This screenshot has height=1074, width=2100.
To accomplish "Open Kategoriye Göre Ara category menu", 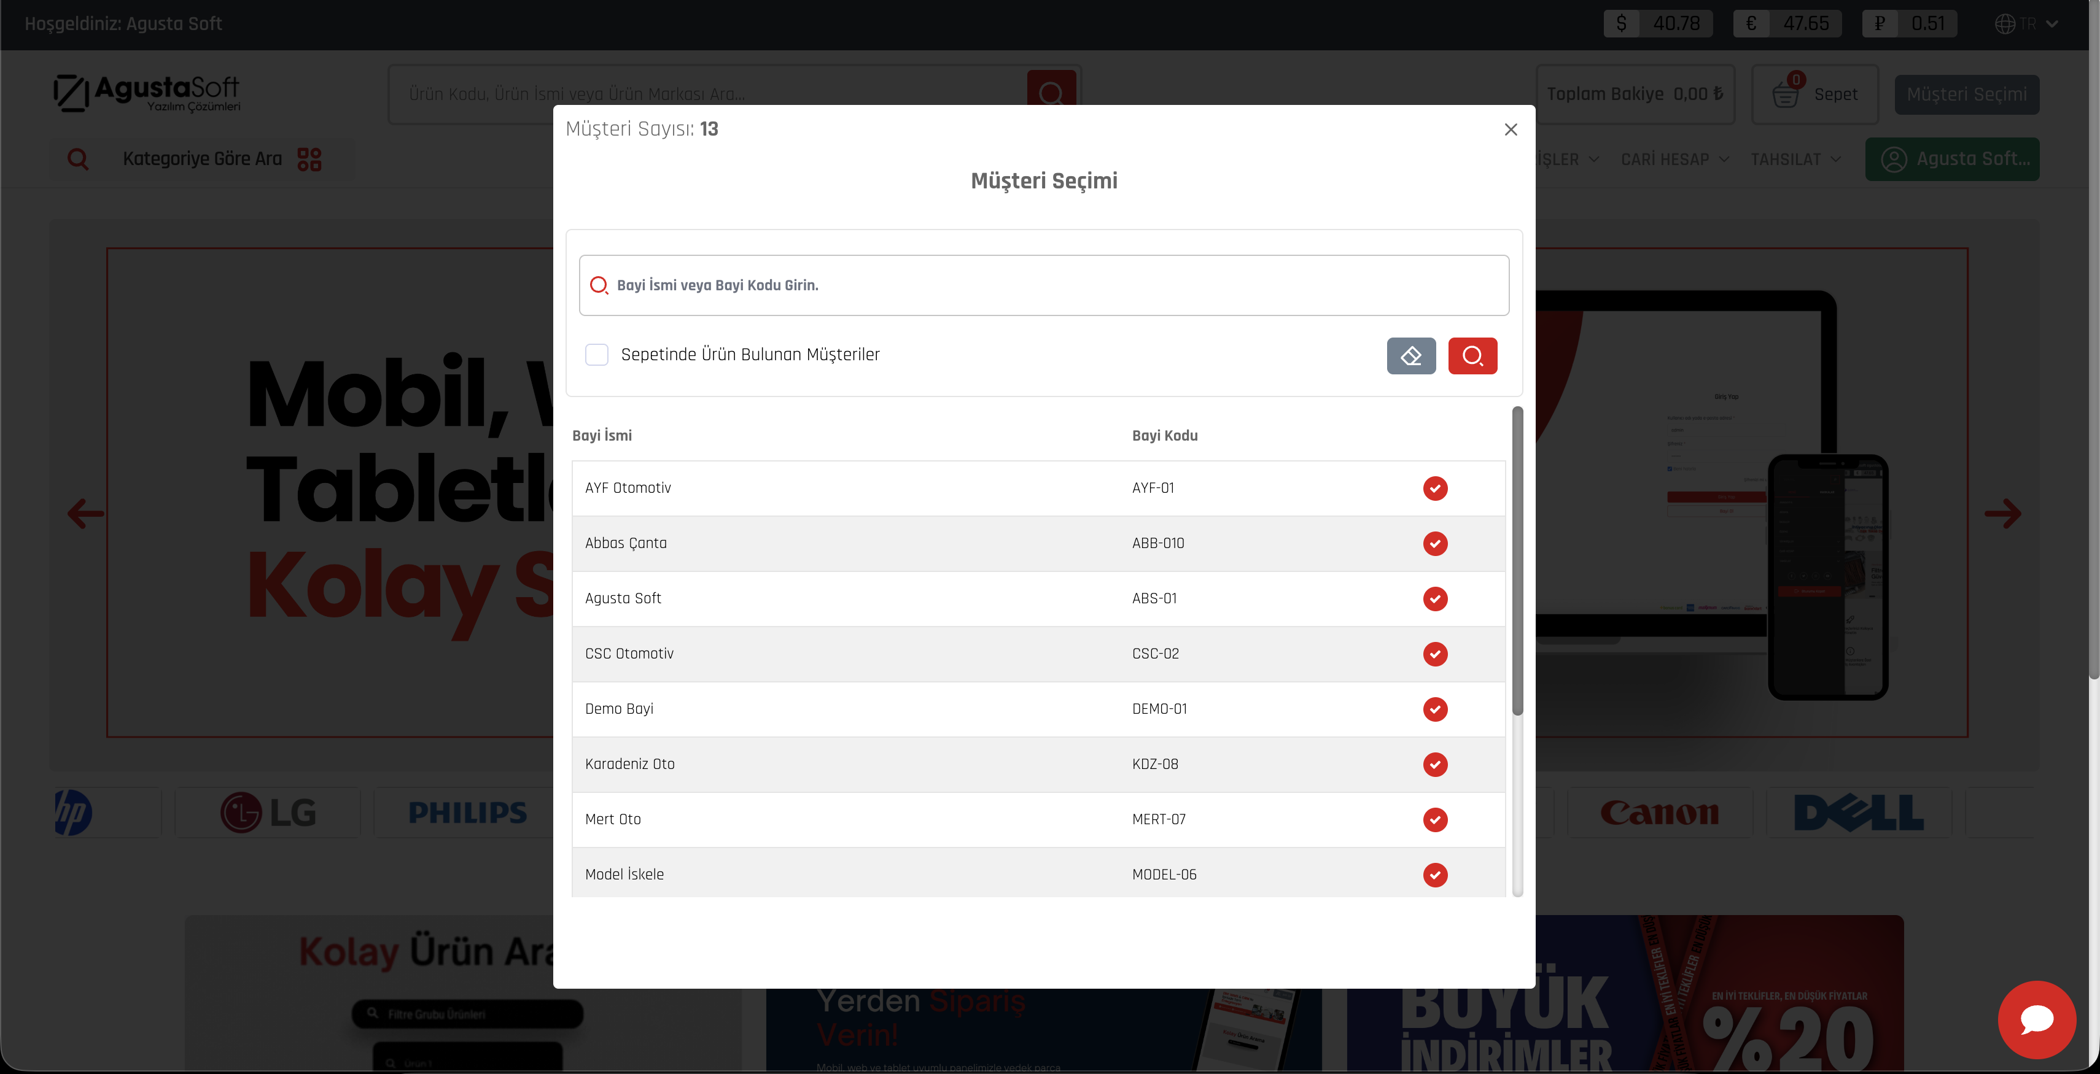I will click(x=202, y=159).
